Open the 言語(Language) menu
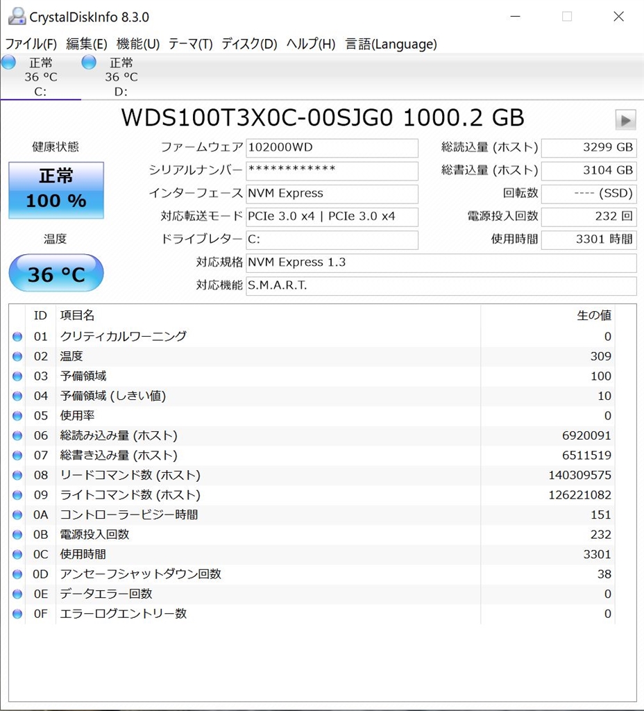This screenshot has width=644, height=711. [391, 44]
